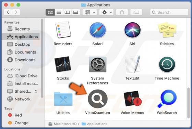192x129 pixels.
Task: Click the Favorites section header
Action: (12, 22)
